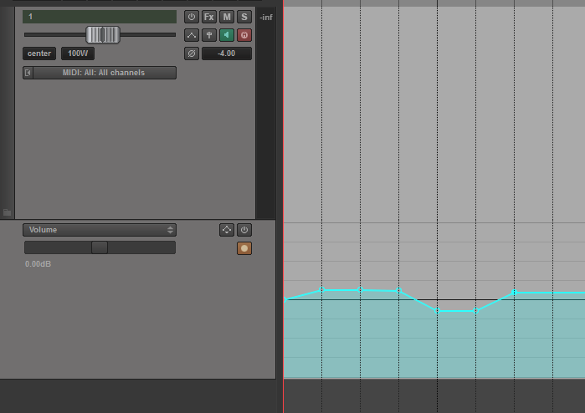This screenshot has height=413, width=585.
Task: Mute track 1 with the M button
Action: point(227,17)
